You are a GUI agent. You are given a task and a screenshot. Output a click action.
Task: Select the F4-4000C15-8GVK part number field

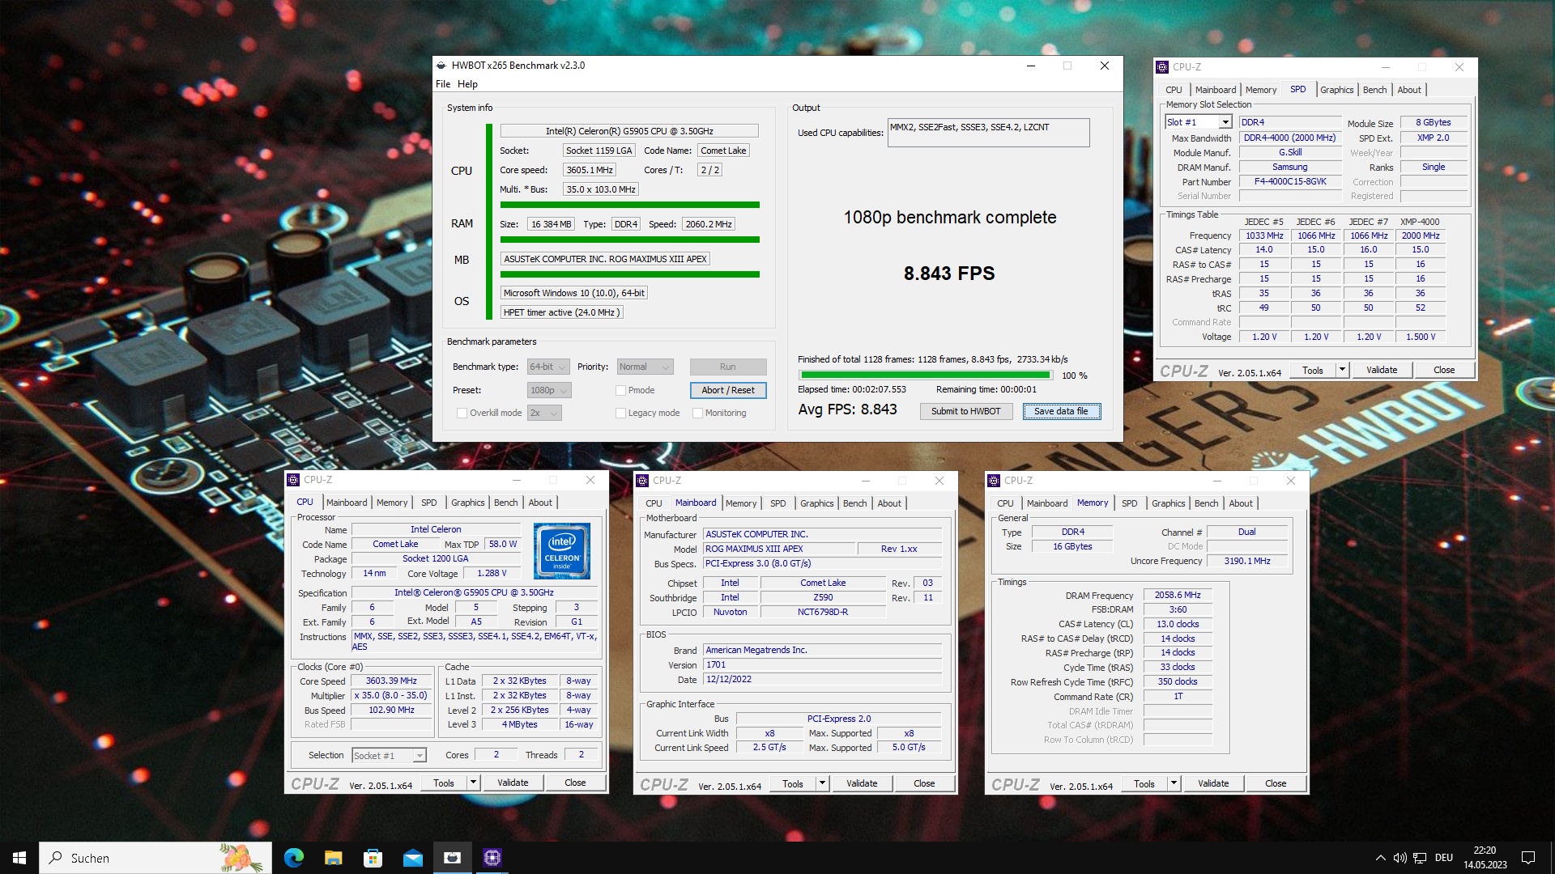(x=1289, y=181)
